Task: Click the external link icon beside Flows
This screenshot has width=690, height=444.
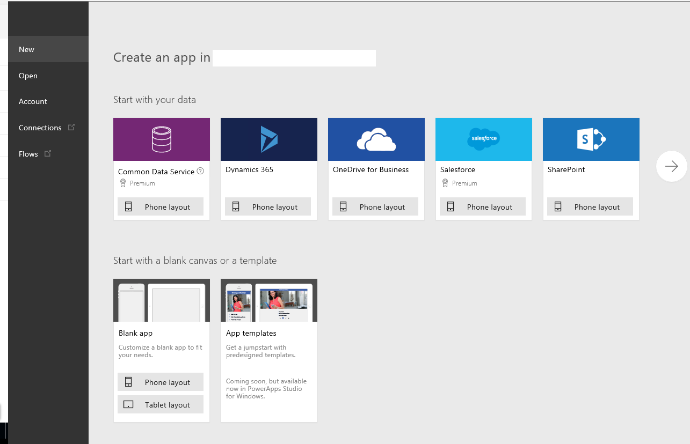Action: (x=46, y=153)
